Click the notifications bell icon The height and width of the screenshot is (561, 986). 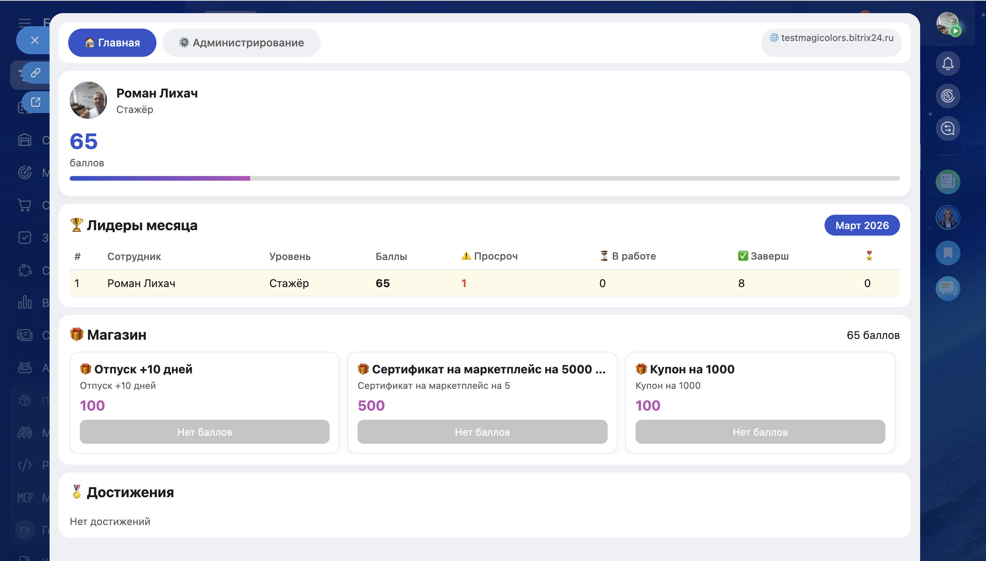click(948, 63)
